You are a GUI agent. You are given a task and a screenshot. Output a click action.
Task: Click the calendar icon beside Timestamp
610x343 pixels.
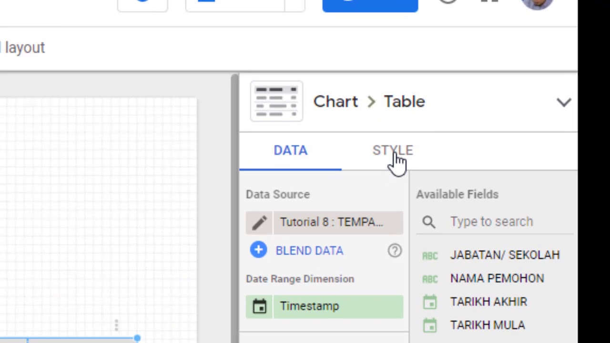tap(260, 306)
